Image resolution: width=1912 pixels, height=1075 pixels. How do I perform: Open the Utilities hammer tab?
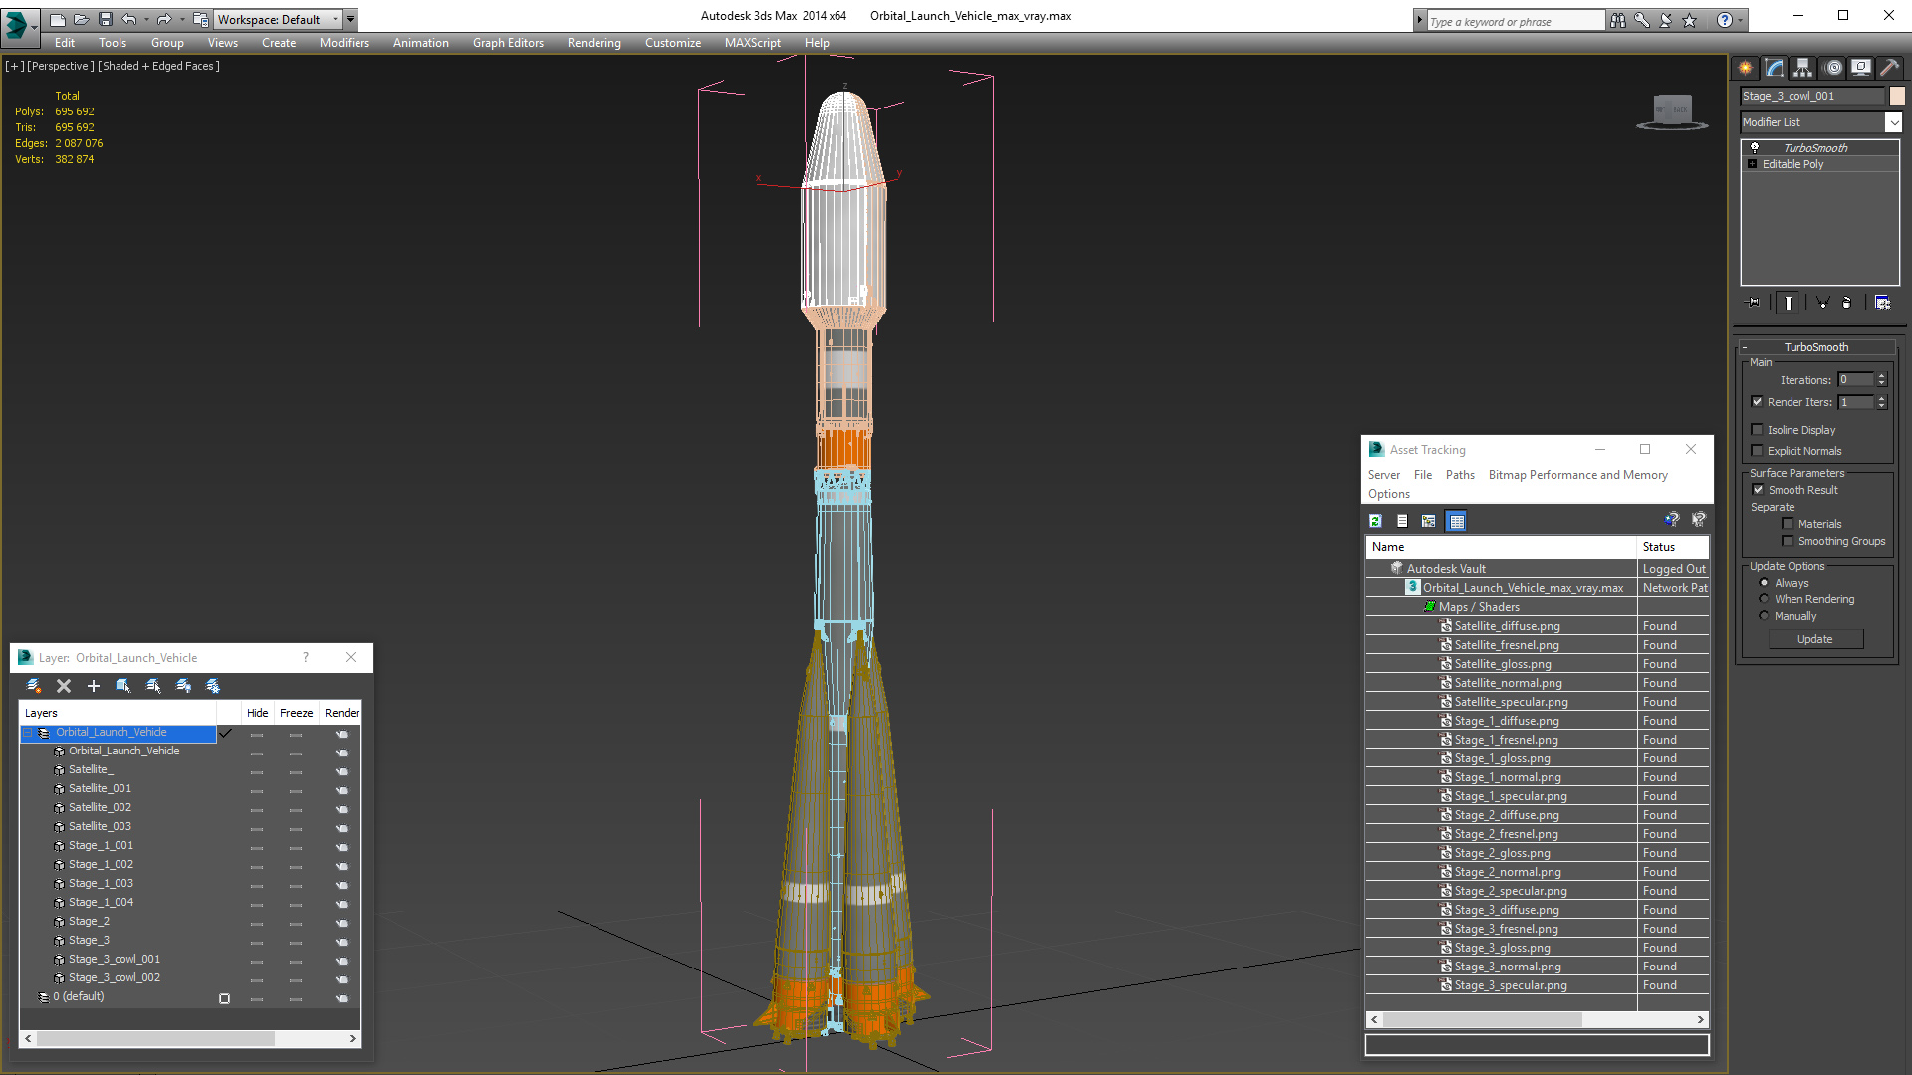[x=1889, y=68]
